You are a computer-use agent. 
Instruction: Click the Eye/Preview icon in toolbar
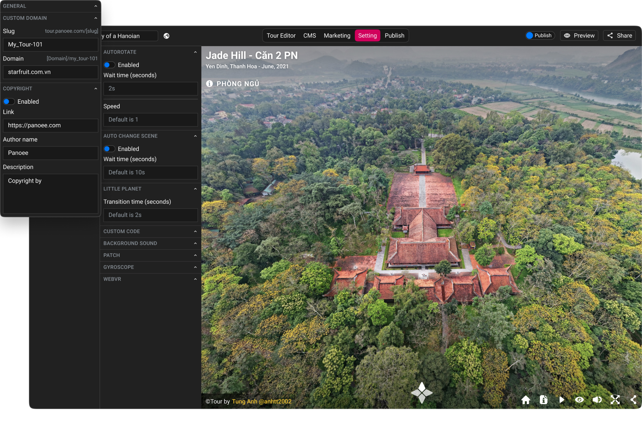(x=579, y=35)
